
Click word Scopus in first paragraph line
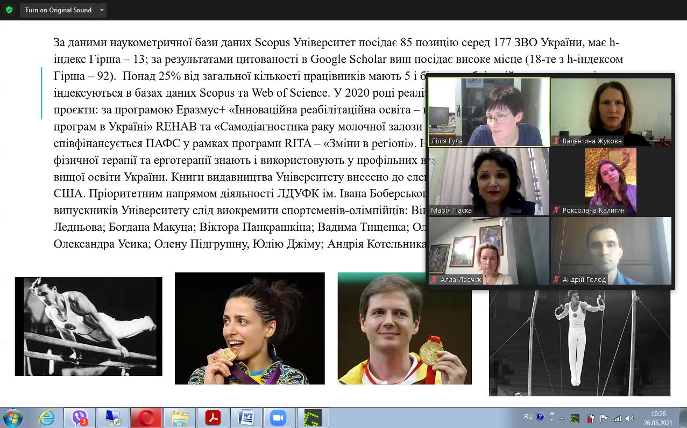click(x=273, y=42)
